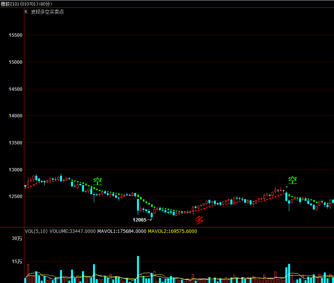Click the 15000 price axis label

pos(15,62)
